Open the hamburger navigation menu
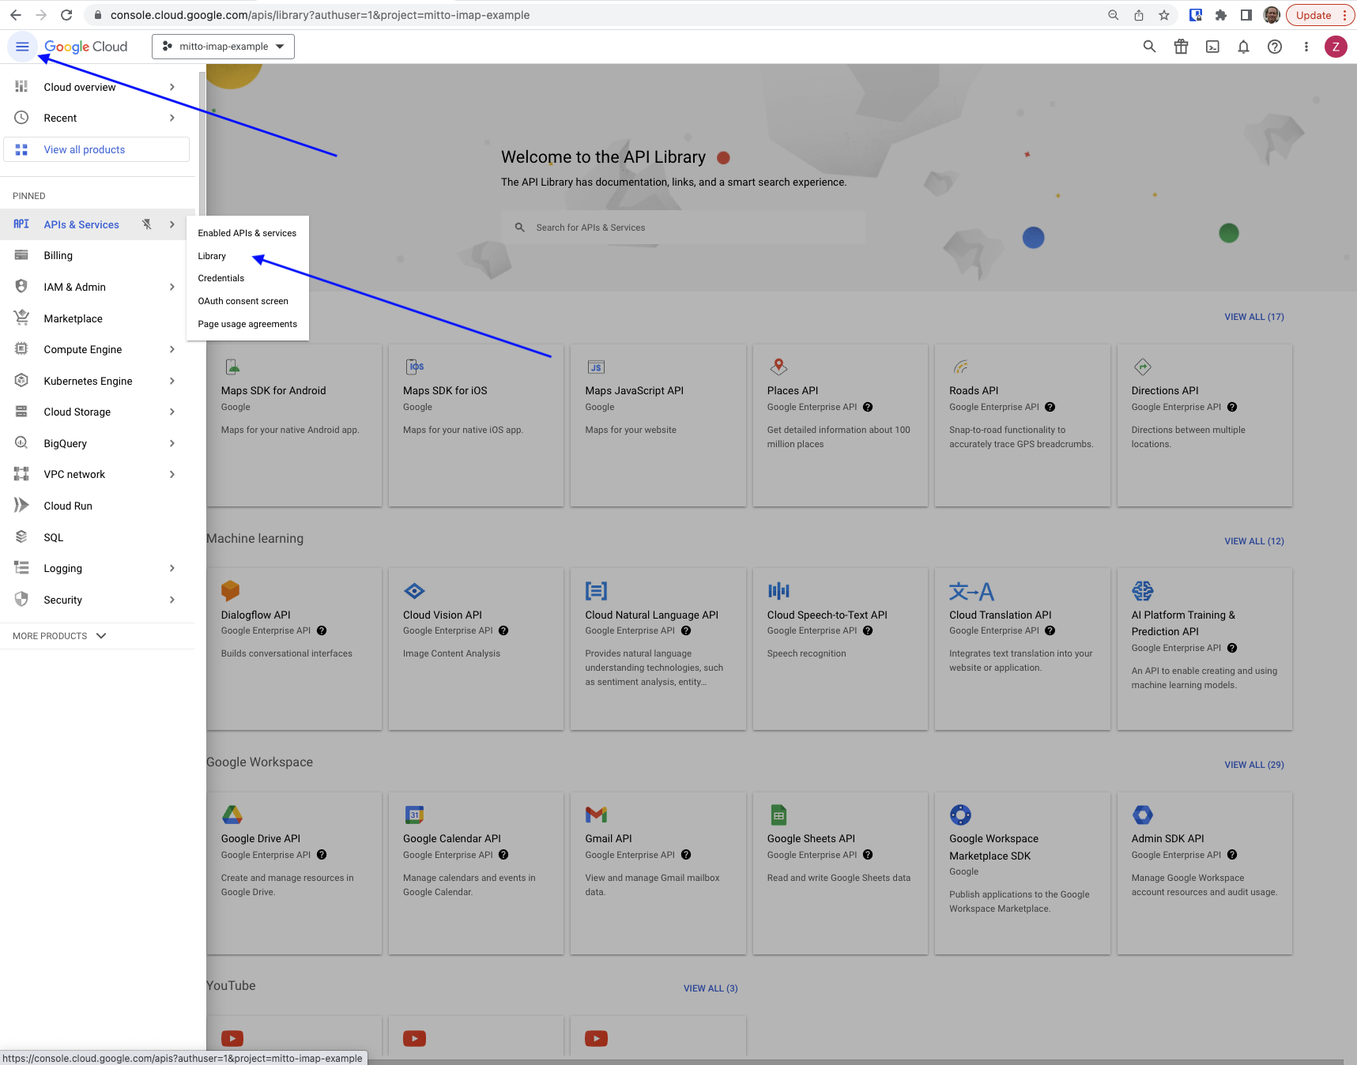Viewport: 1357px width, 1065px height. pyautogui.click(x=22, y=47)
